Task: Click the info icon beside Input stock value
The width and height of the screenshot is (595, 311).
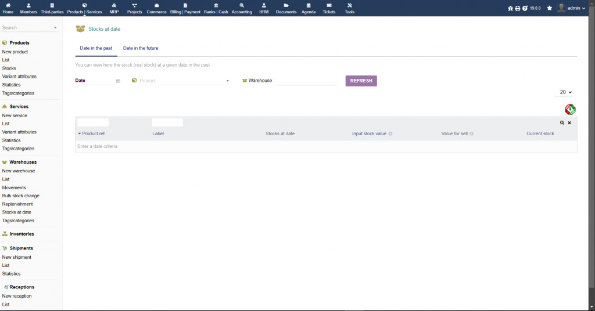Action: click(390, 133)
